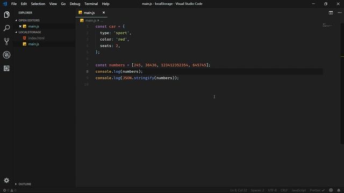Click the 'seats: 2' code line
Image resolution: width=344 pixels, height=193 pixels.
(110, 46)
